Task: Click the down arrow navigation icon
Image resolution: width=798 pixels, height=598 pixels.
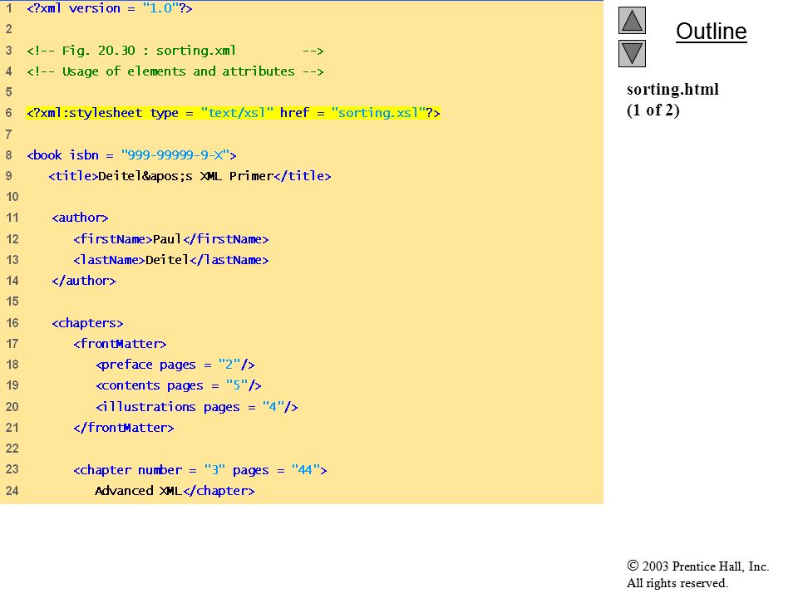Action: (632, 53)
